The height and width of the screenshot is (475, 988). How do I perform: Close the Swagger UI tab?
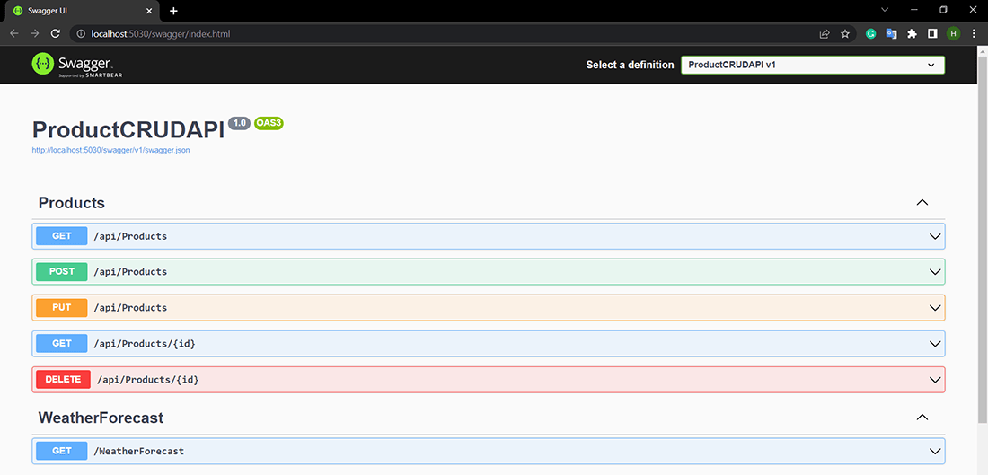[149, 11]
